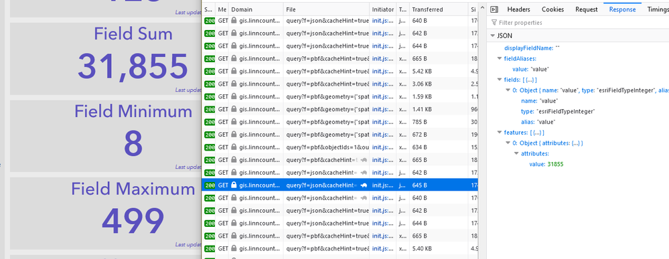Click the lock icon in the 3.06 KB row
Image resolution: width=669 pixels, height=259 pixels.
(234, 84)
